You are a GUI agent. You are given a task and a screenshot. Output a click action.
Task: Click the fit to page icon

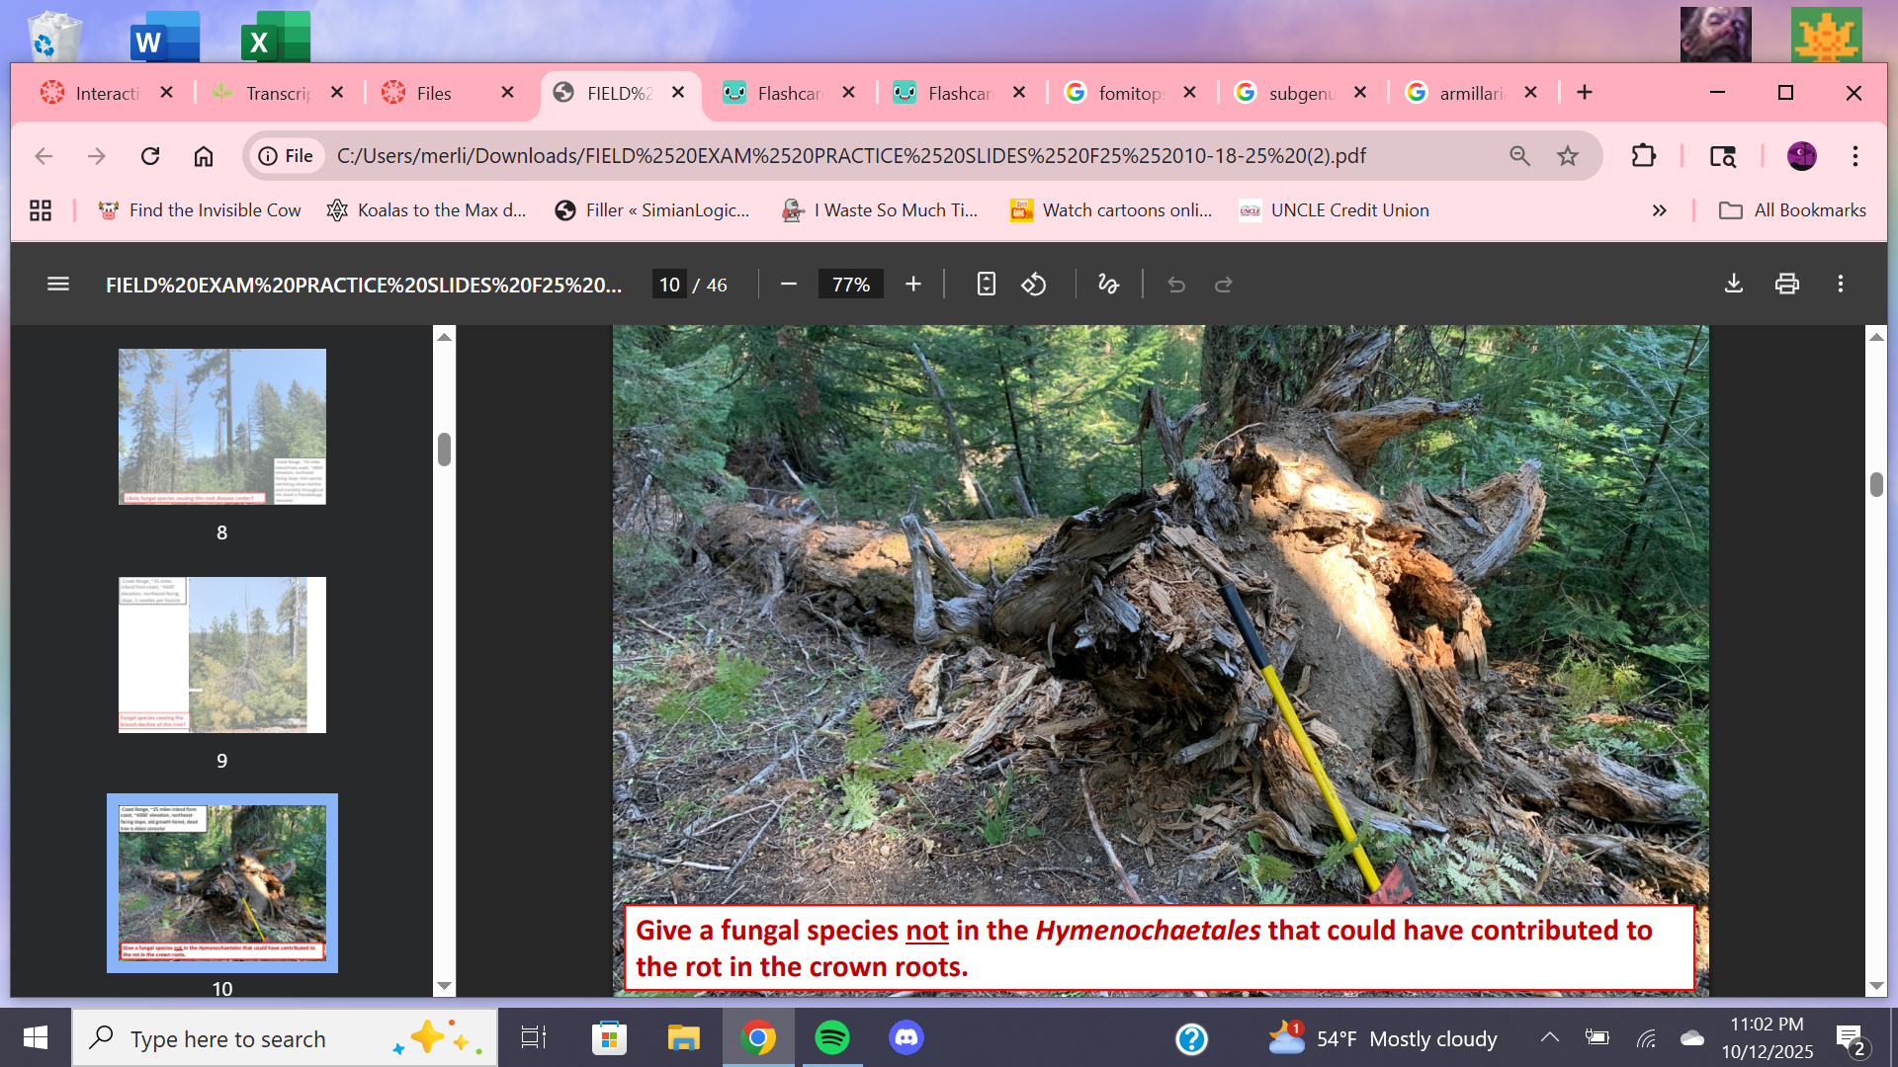(x=986, y=285)
